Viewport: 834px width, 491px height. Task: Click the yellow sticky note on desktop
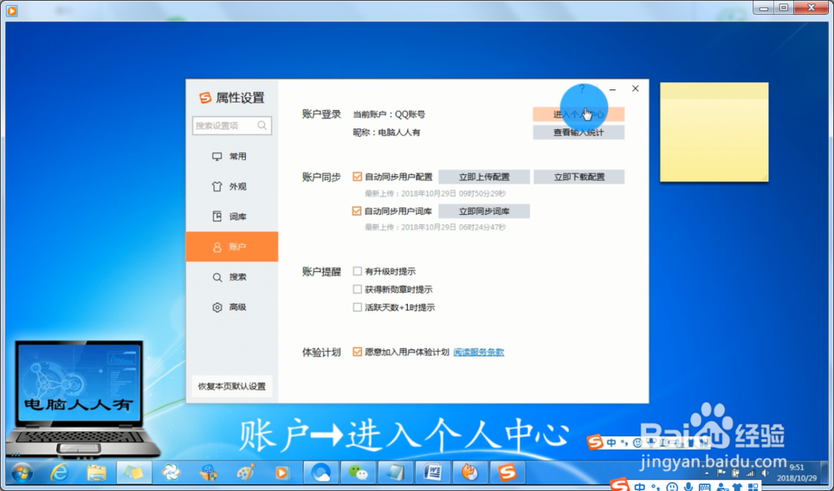pos(714,133)
